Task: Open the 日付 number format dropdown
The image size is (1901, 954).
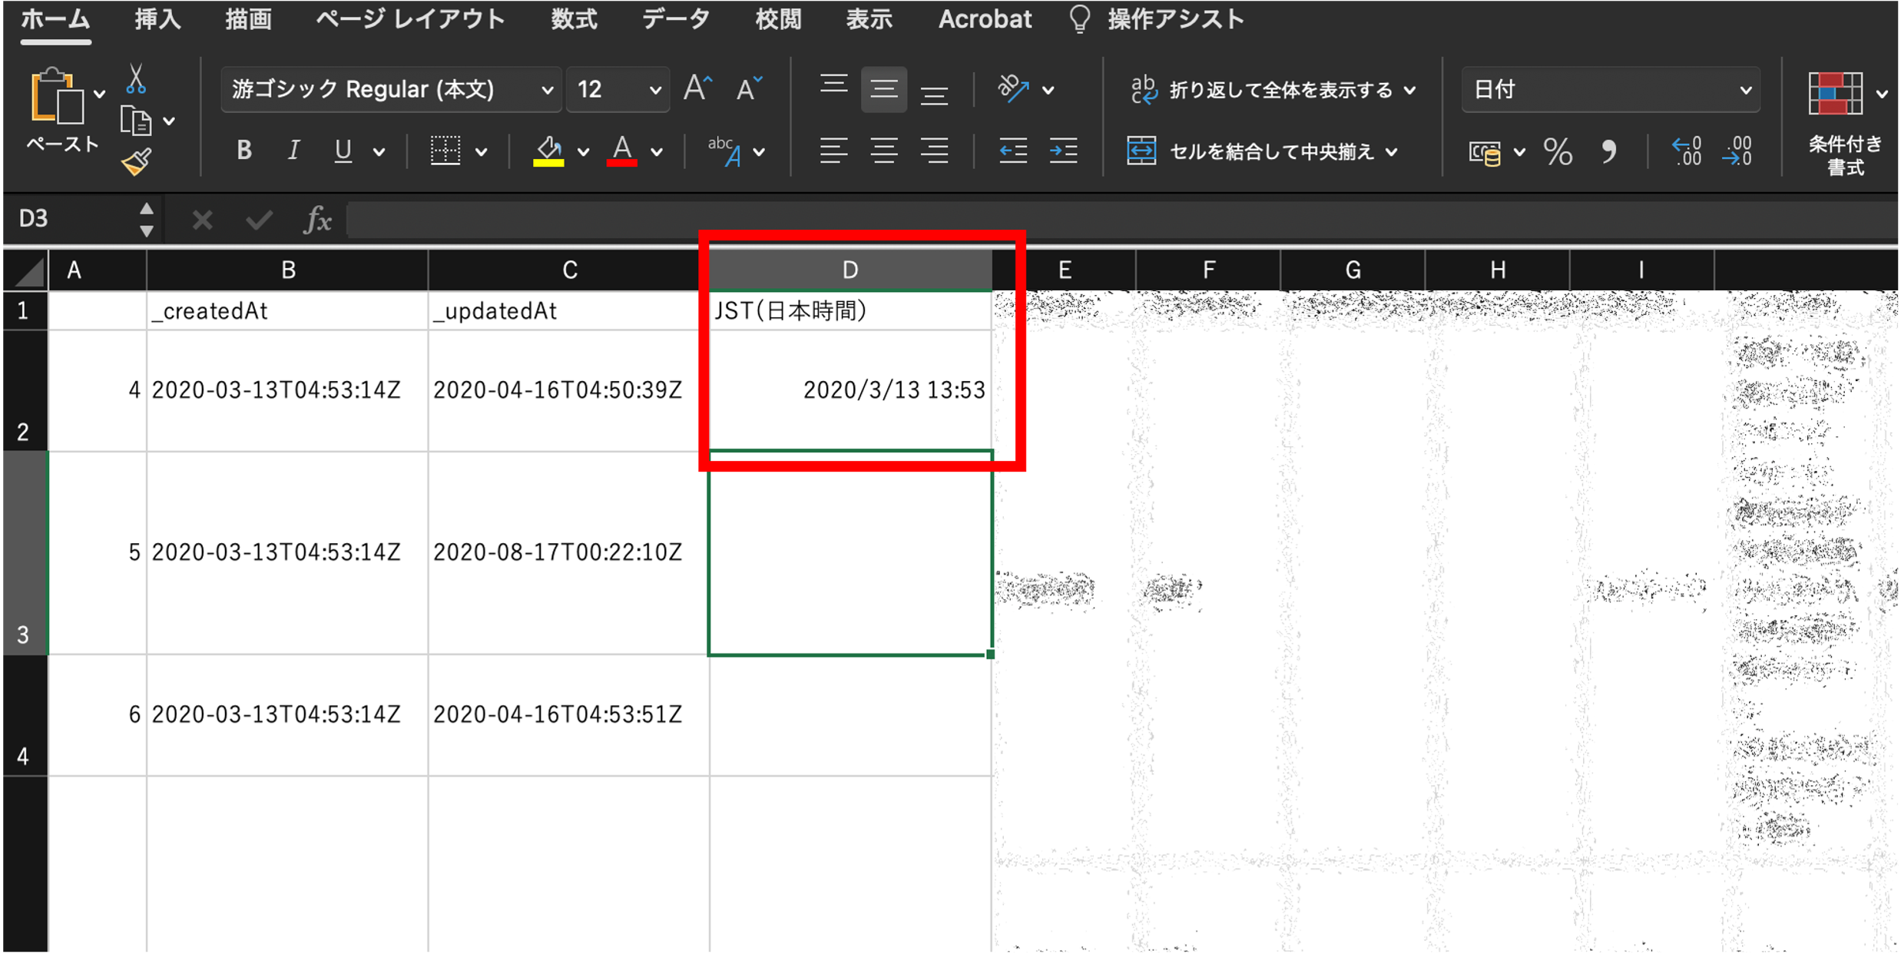Action: point(1745,91)
